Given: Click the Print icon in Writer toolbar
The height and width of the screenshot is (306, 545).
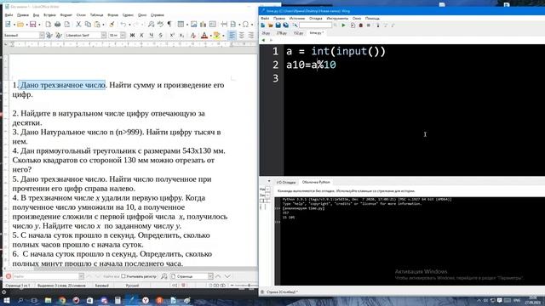Looking at the screenshot, I should click(x=58, y=25).
